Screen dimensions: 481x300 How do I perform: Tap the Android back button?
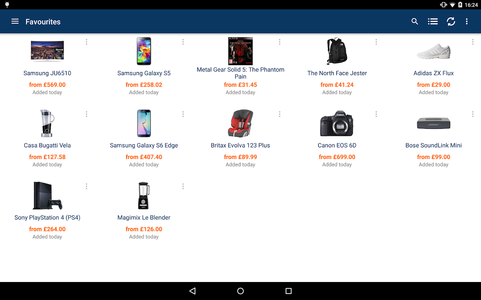pyautogui.click(x=192, y=291)
